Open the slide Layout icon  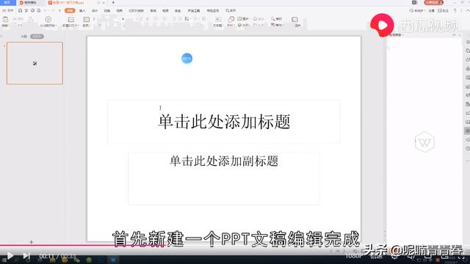tap(87, 20)
